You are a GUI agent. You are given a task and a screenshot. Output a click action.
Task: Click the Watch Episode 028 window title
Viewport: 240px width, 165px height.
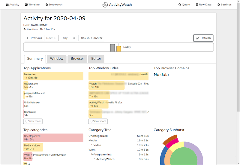[x=118, y=85]
